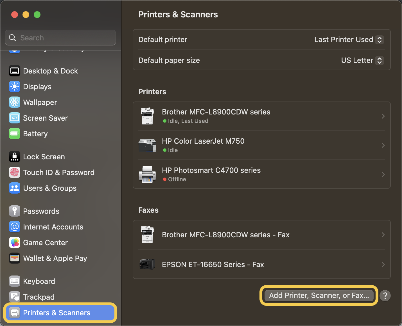Open Touch ID & Password settings

[x=60, y=173]
